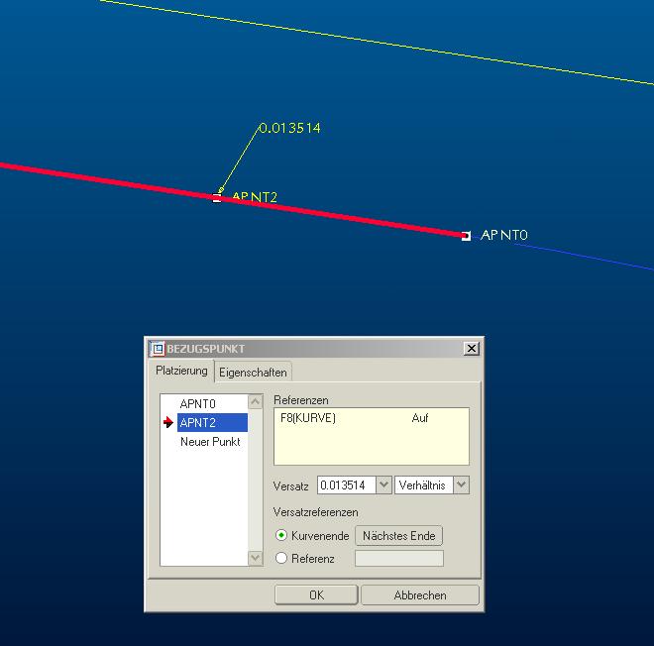654x646 pixels.
Task: Click the APNT0 point handle at curve end
Action: (466, 236)
